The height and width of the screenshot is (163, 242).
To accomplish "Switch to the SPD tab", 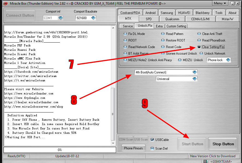I will (149, 19).
